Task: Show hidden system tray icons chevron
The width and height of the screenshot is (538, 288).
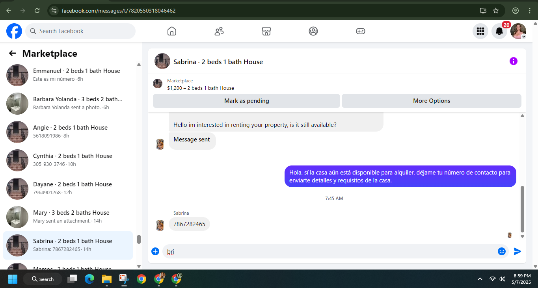Action: [x=480, y=279]
